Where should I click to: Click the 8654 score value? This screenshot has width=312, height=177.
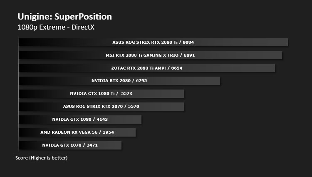coord(177,68)
